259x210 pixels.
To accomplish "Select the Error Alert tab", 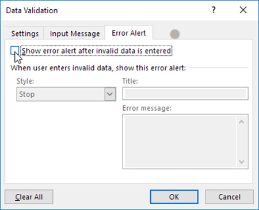I will [x=129, y=33].
